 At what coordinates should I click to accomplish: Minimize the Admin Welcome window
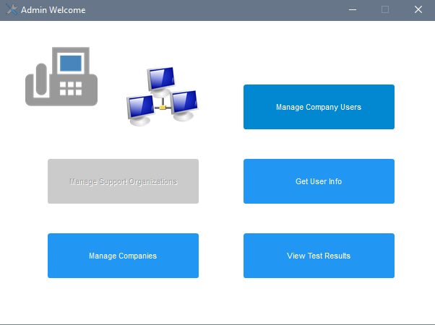coord(353,10)
